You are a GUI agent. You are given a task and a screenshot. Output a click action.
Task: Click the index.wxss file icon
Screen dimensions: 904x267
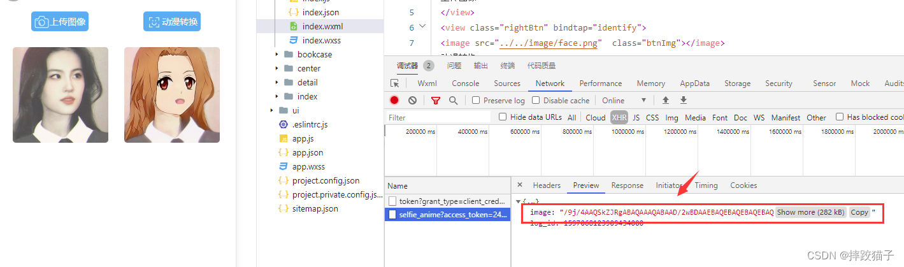[x=293, y=40]
